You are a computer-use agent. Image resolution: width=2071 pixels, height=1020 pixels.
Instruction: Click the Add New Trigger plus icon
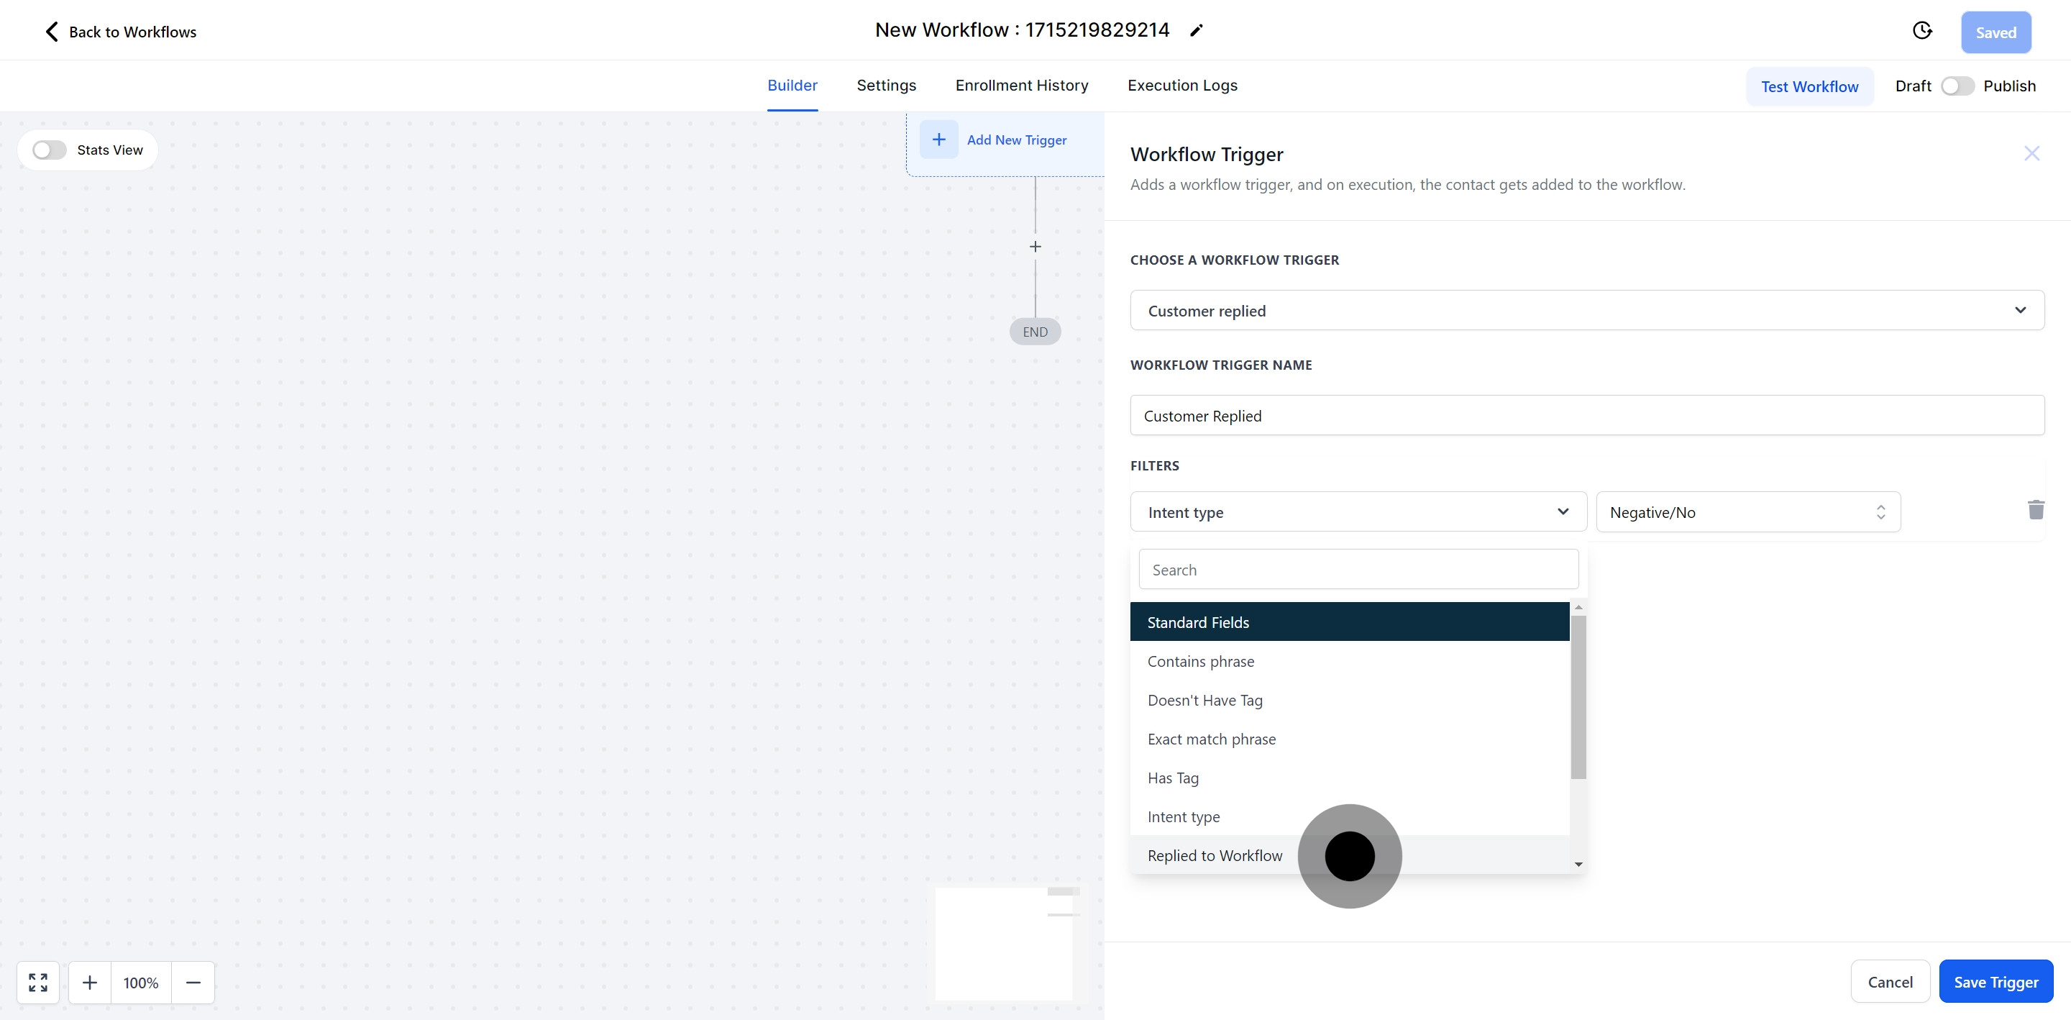pyautogui.click(x=938, y=140)
